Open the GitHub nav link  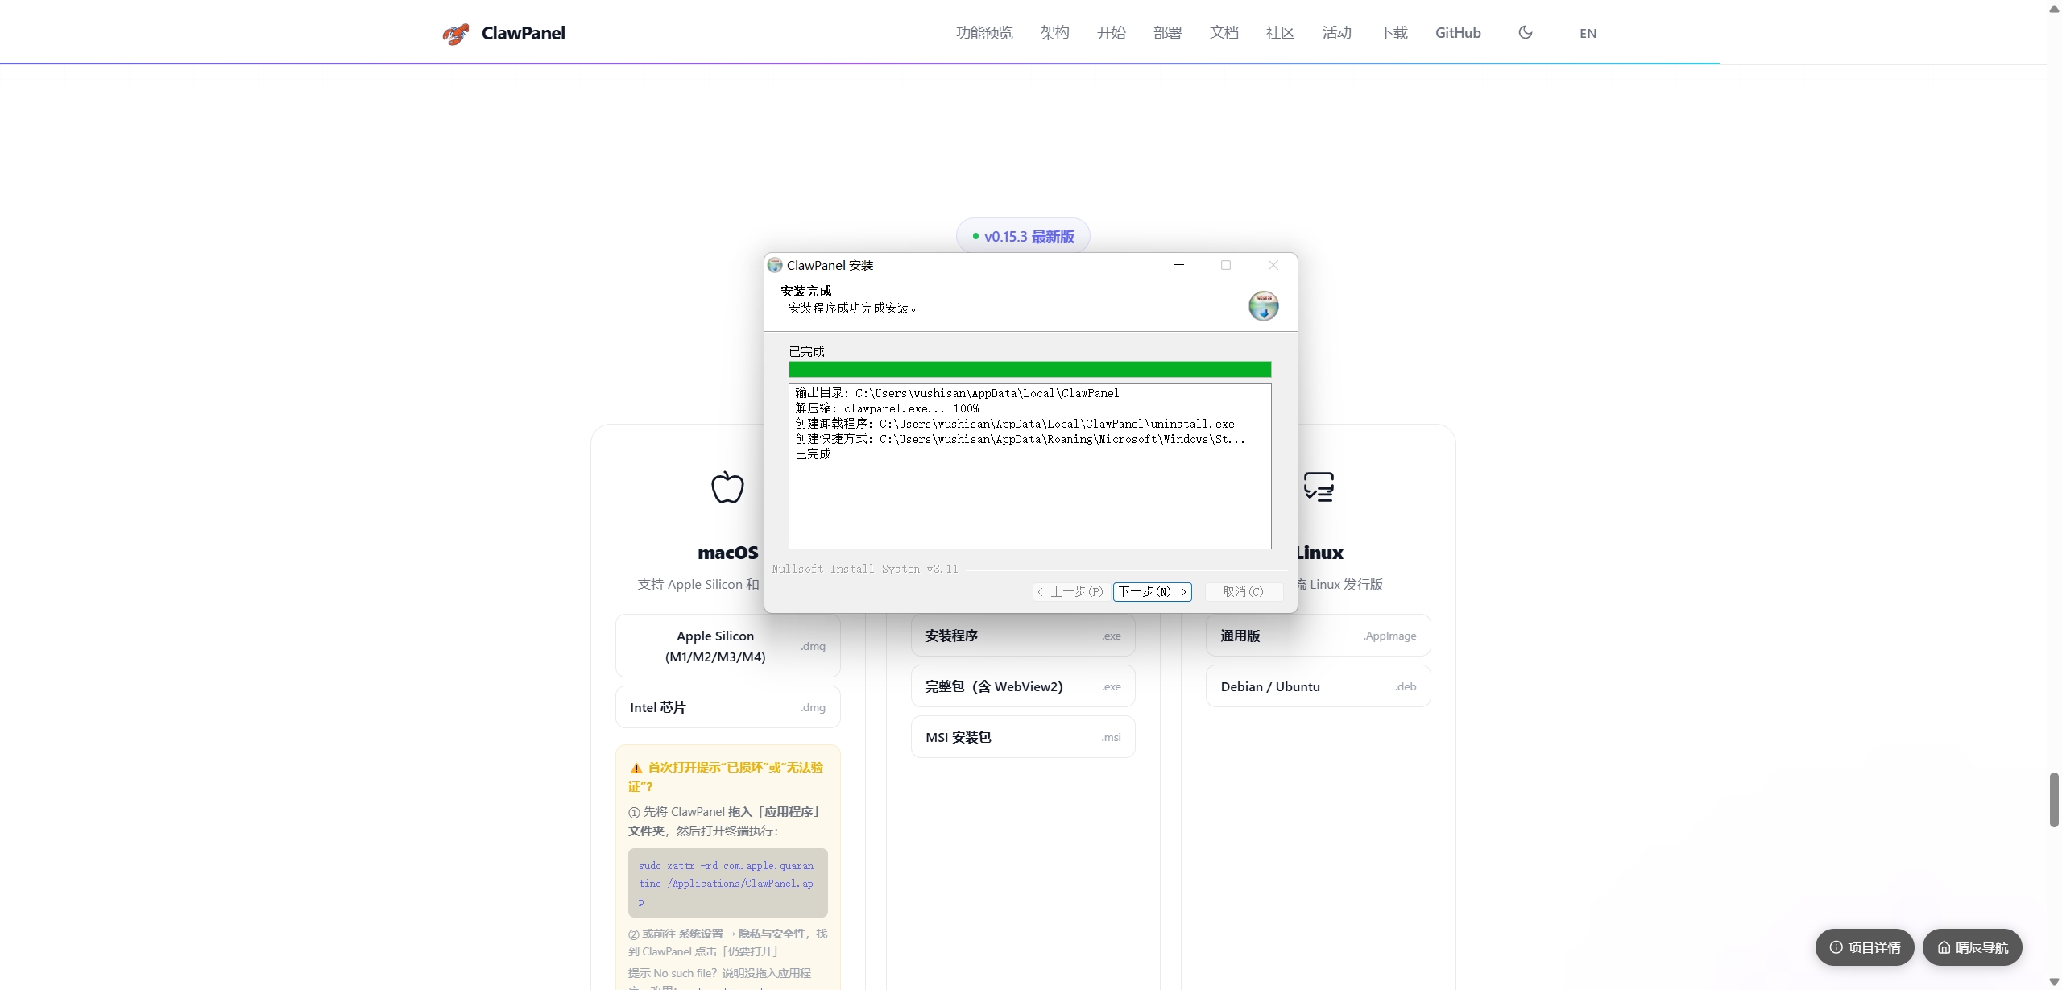(1458, 33)
